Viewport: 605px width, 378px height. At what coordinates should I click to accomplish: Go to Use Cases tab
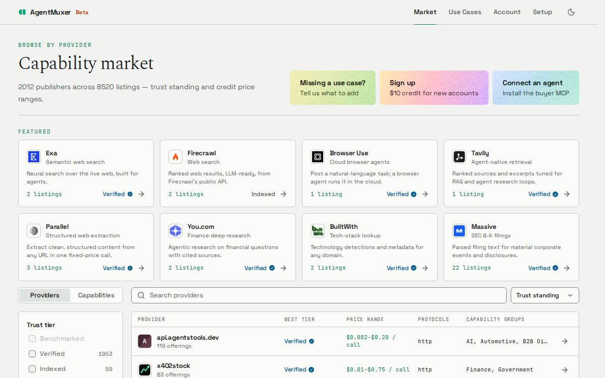pyautogui.click(x=465, y=12)
